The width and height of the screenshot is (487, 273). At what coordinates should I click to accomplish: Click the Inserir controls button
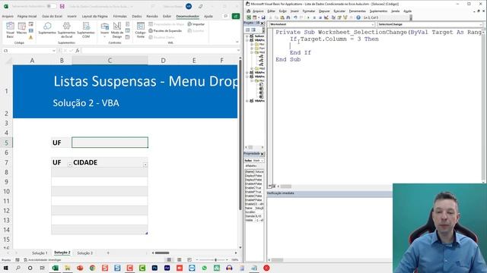[105, 30]
